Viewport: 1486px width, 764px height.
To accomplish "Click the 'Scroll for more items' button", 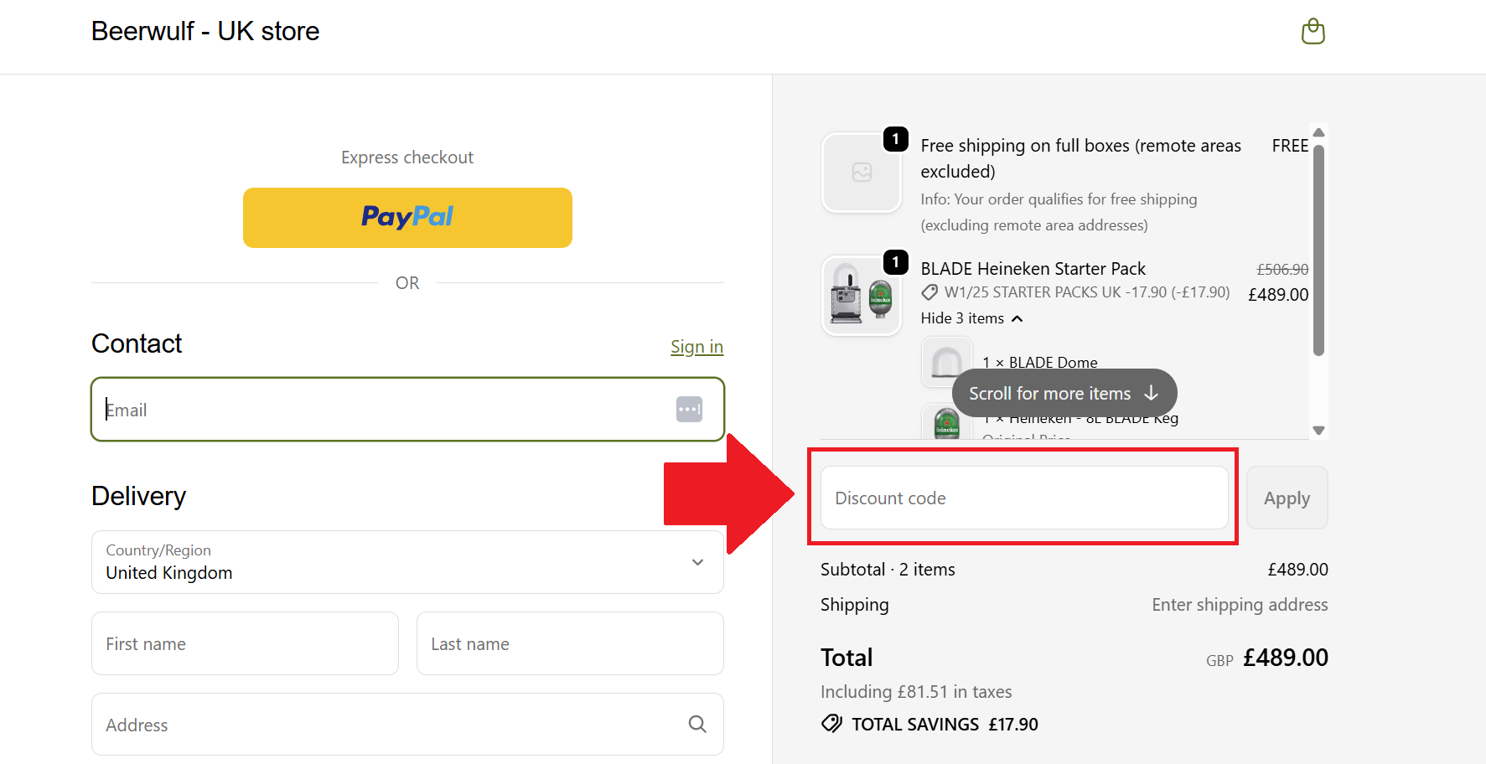I will 1063,392.
